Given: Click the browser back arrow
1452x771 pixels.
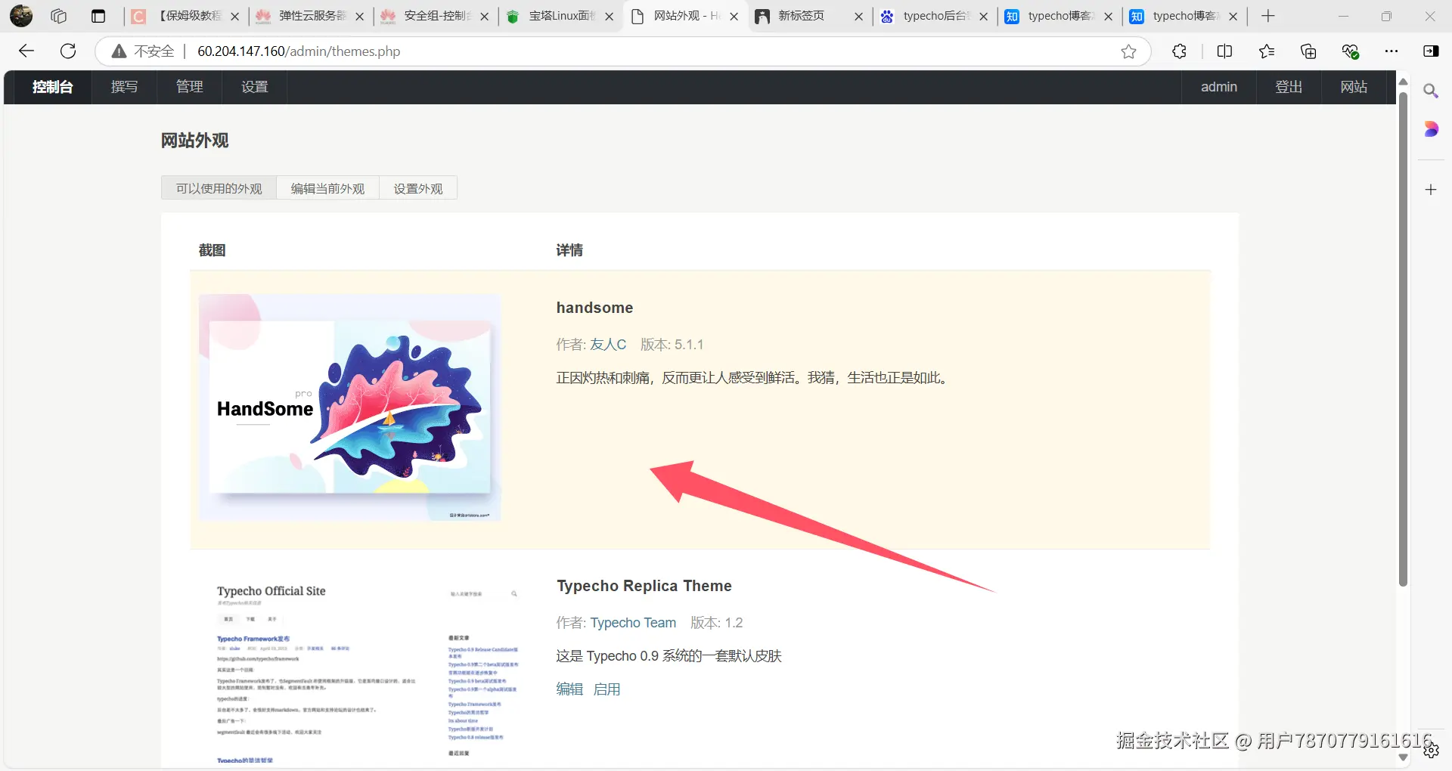Looking at the screenshot, I should coord(26,51).
